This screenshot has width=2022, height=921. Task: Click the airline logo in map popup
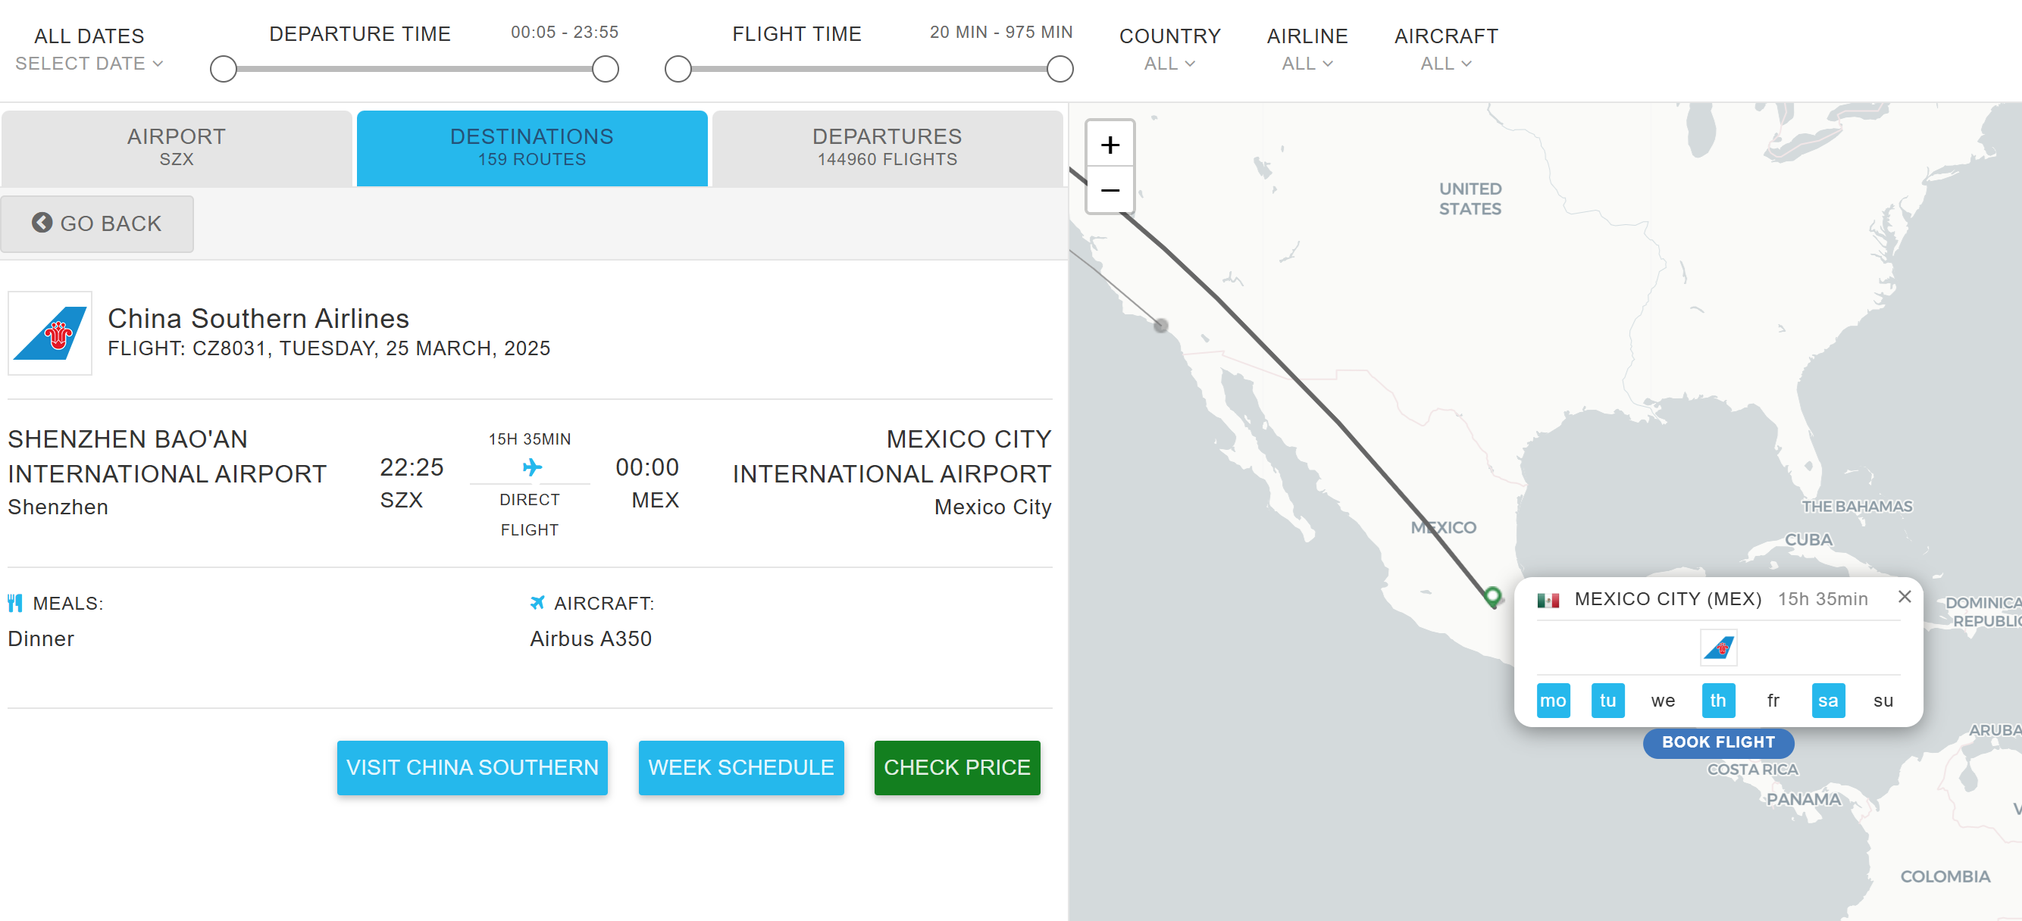coord(1717,648)
